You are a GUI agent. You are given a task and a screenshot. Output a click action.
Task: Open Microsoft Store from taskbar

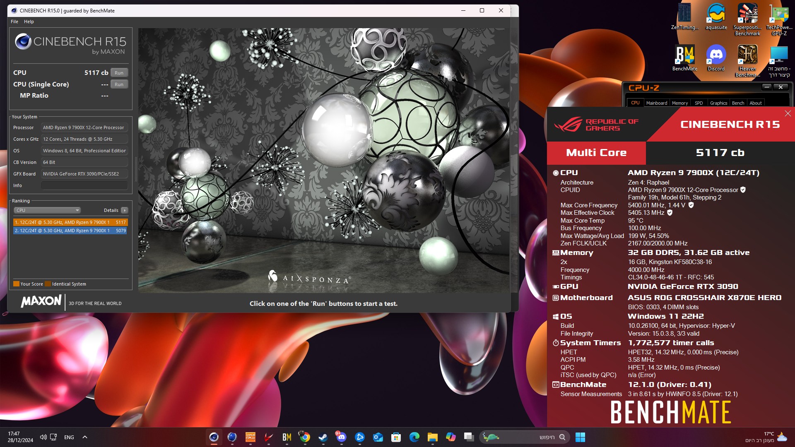pyautogui.click(x=396, y=437)
